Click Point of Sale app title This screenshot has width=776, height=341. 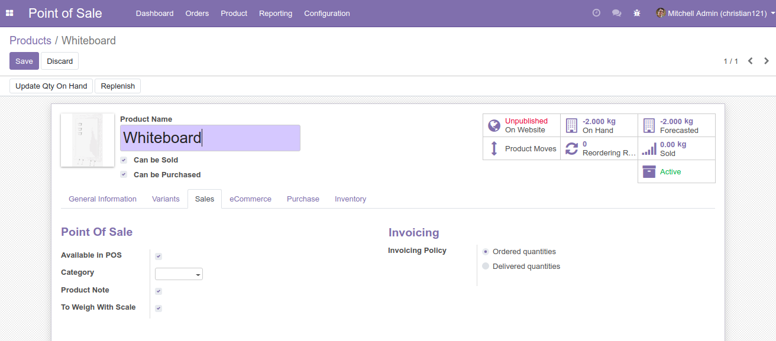click(x=65, y=13)
